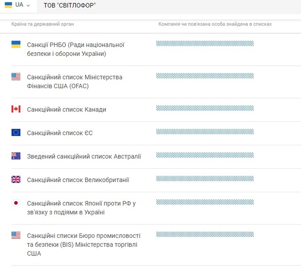Open Санкційний список Великобританії
Viewport: 301px width, 268px height.
click(x=78, y=180)
